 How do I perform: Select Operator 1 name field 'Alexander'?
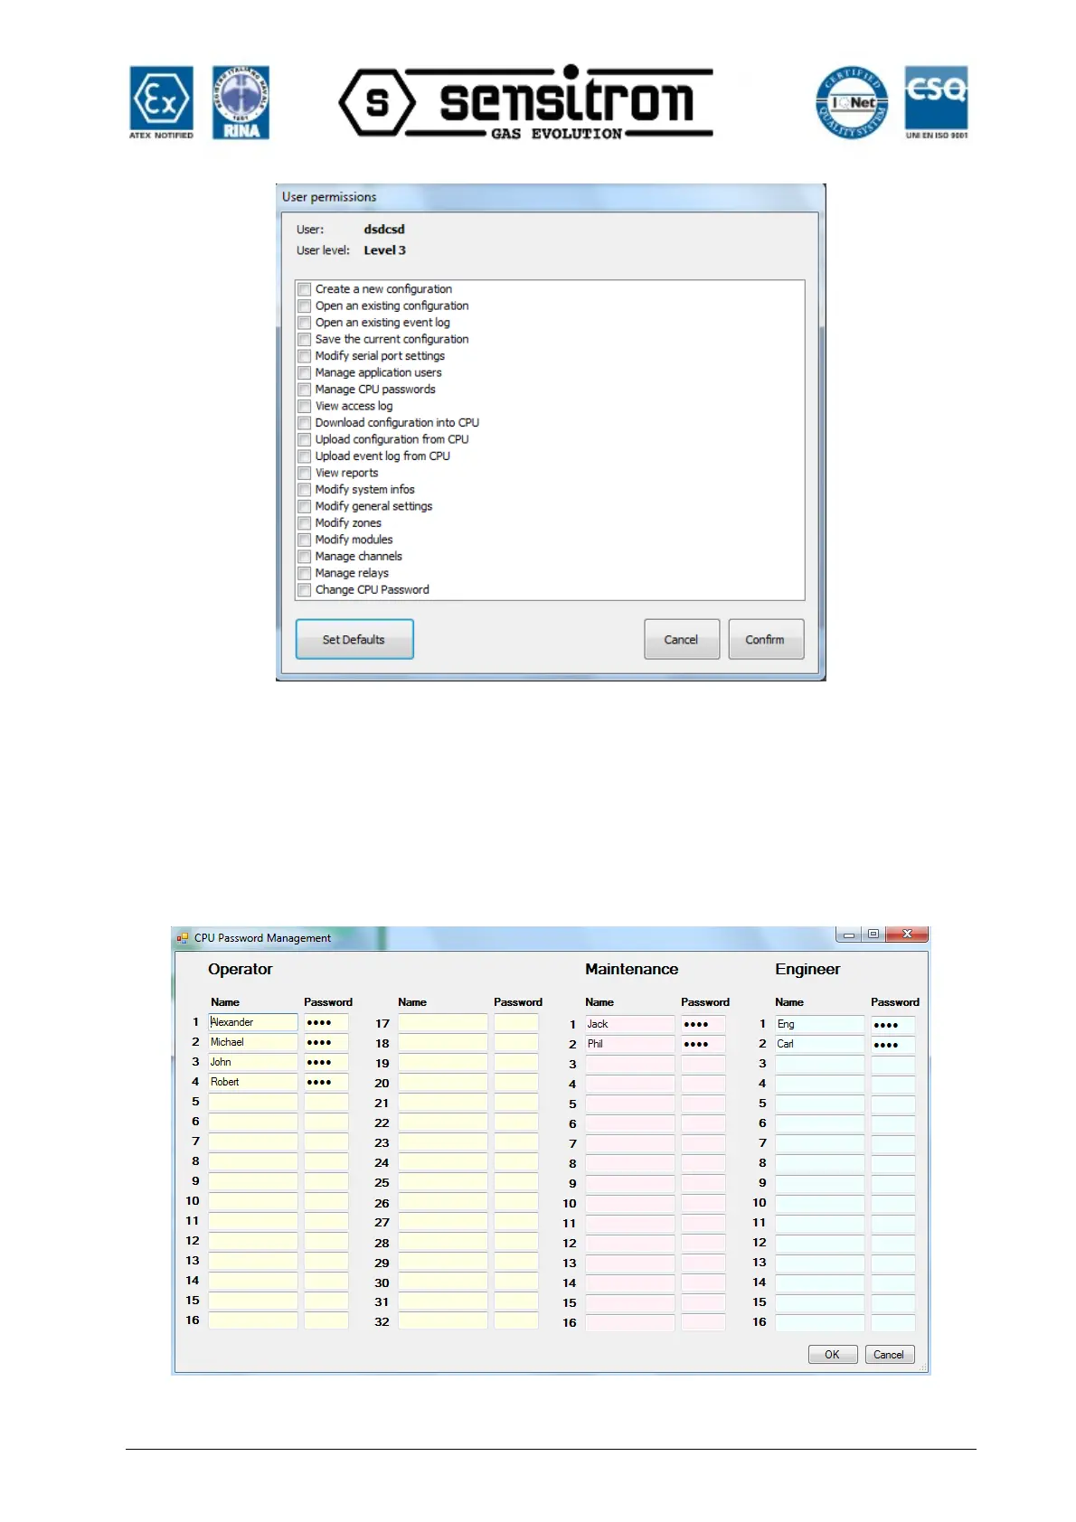pos(253,1022)
